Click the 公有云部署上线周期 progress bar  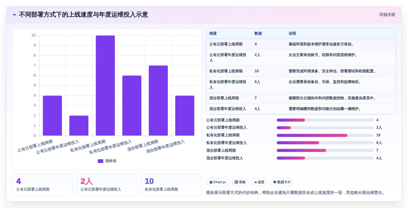[325, 120]
